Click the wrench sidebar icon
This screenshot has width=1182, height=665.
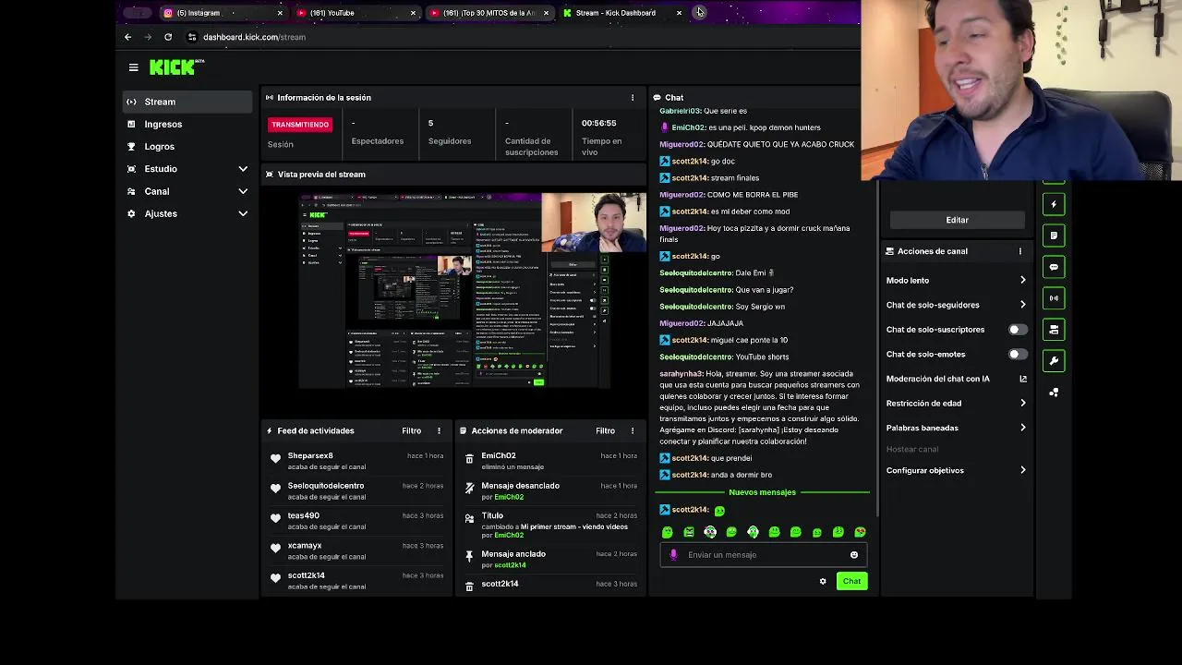pyautogui.click(x=1054, y=361)
